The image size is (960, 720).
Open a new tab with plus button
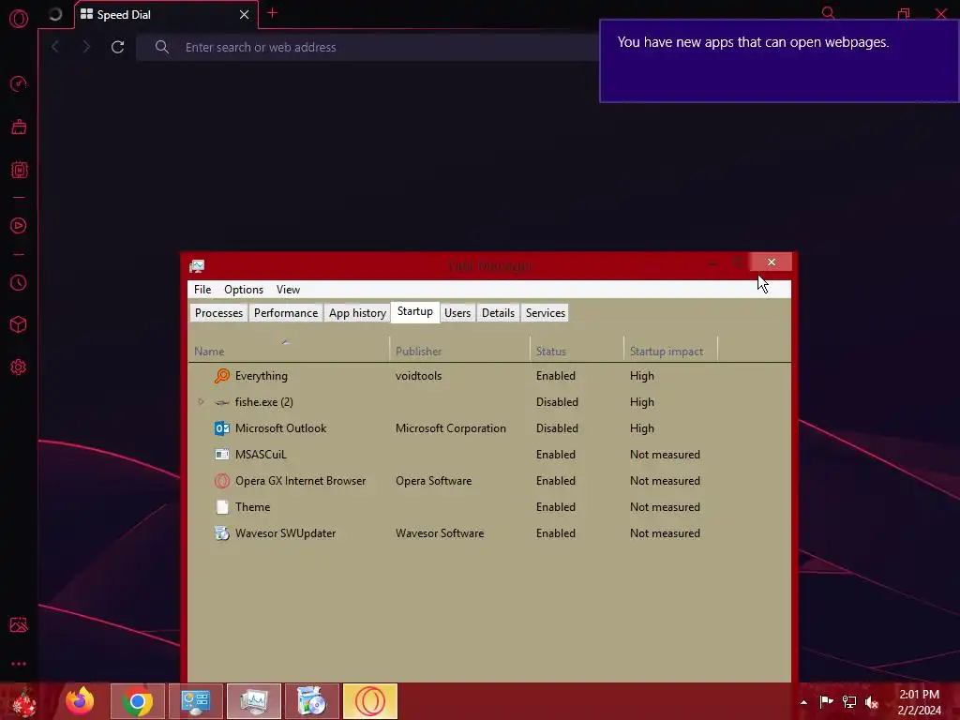tap(273, 13)
